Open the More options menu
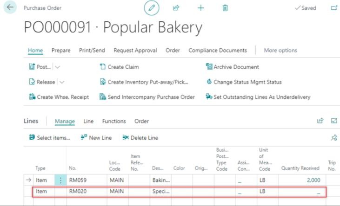Image resolution: width=340 pixels, height=206 pixels. coord(280,51)
